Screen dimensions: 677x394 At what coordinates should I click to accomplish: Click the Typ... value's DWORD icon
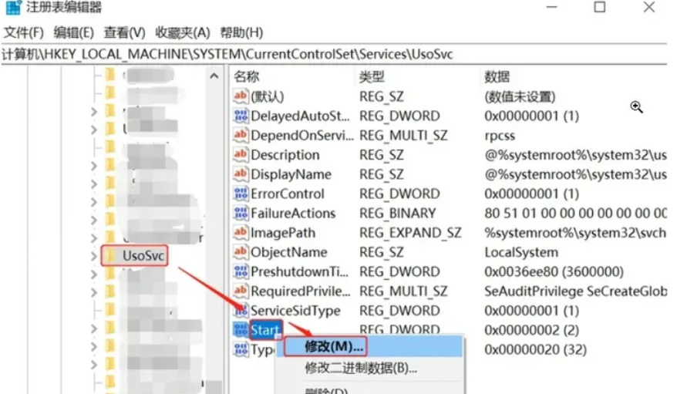point(241,349)
